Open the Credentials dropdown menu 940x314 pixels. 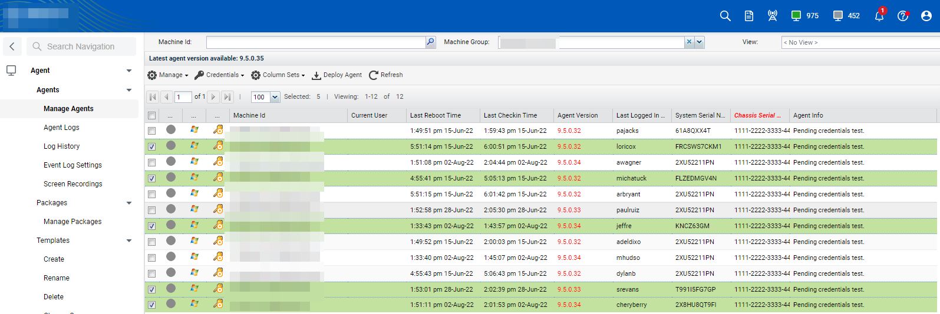click(x=219, y=75)
